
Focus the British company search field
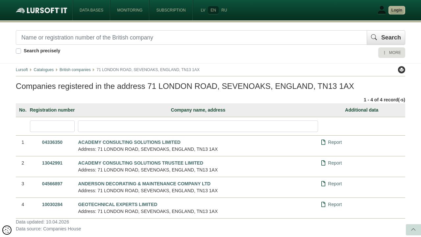(x=191, y=38)
